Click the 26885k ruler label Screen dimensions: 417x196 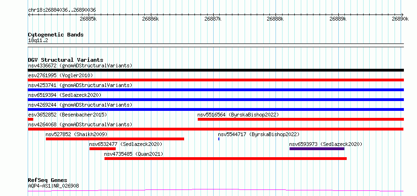pos(88,19)
